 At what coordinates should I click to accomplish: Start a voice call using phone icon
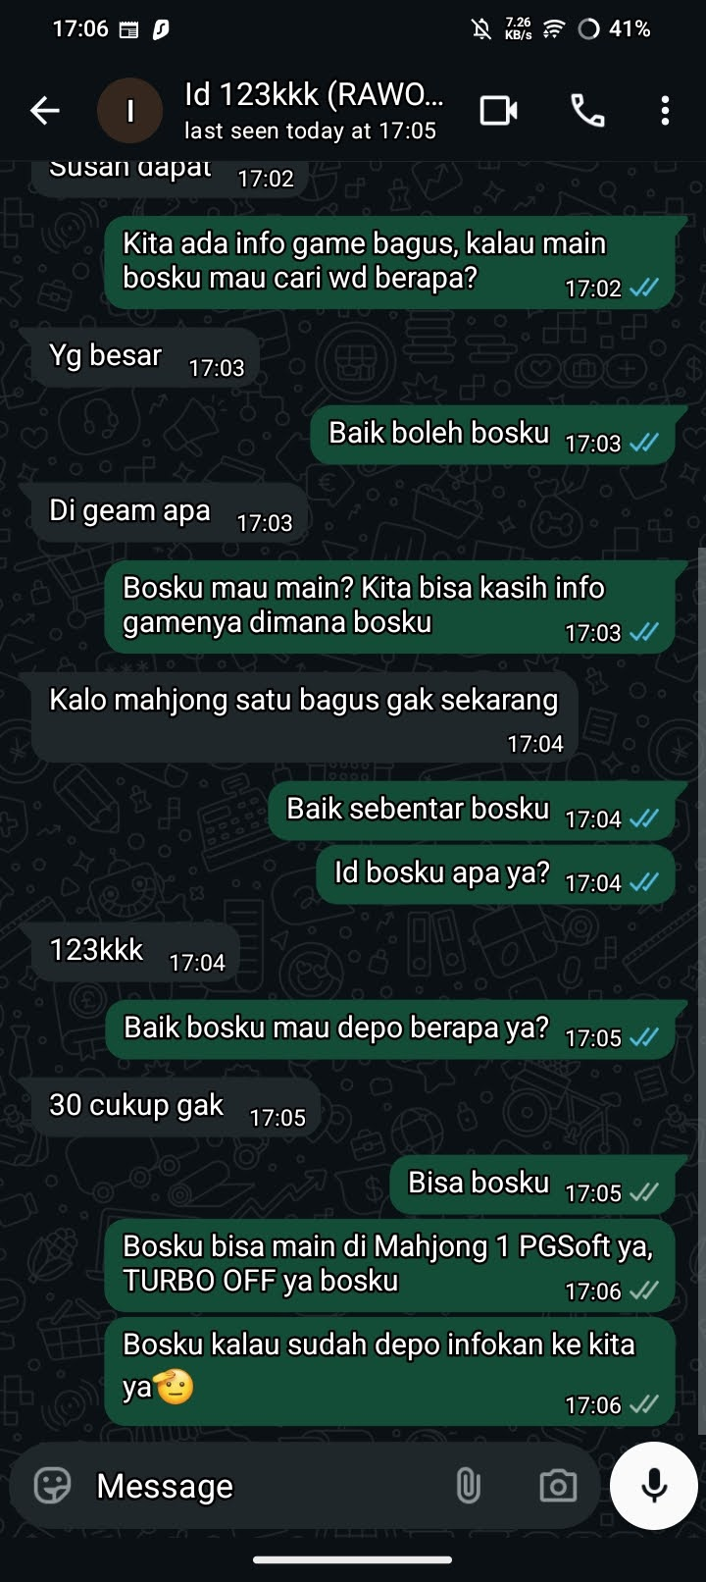pyautogui.click(x=587, y=111)
